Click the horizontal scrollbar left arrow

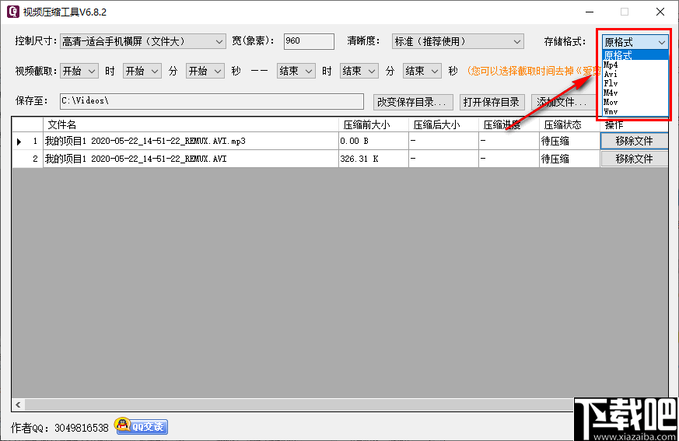(x=18, y=404)
